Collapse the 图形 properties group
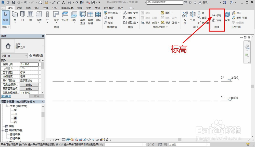 pos(39,60)
